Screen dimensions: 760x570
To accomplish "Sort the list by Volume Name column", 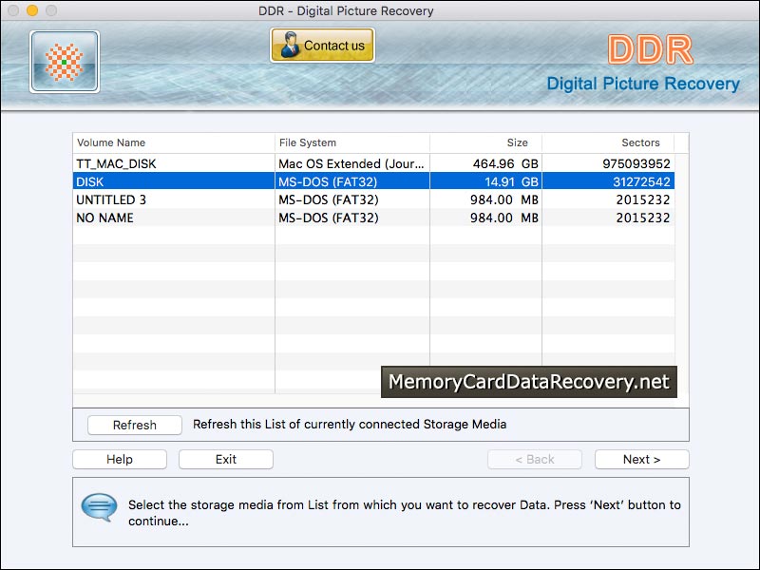I will click(112, 142).
